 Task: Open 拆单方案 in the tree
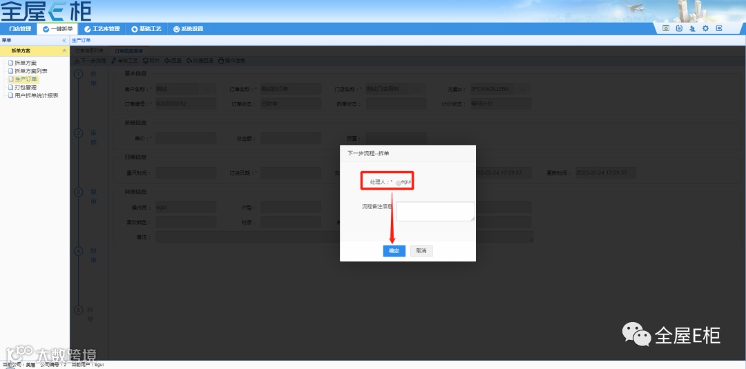[x=26, y=63]
